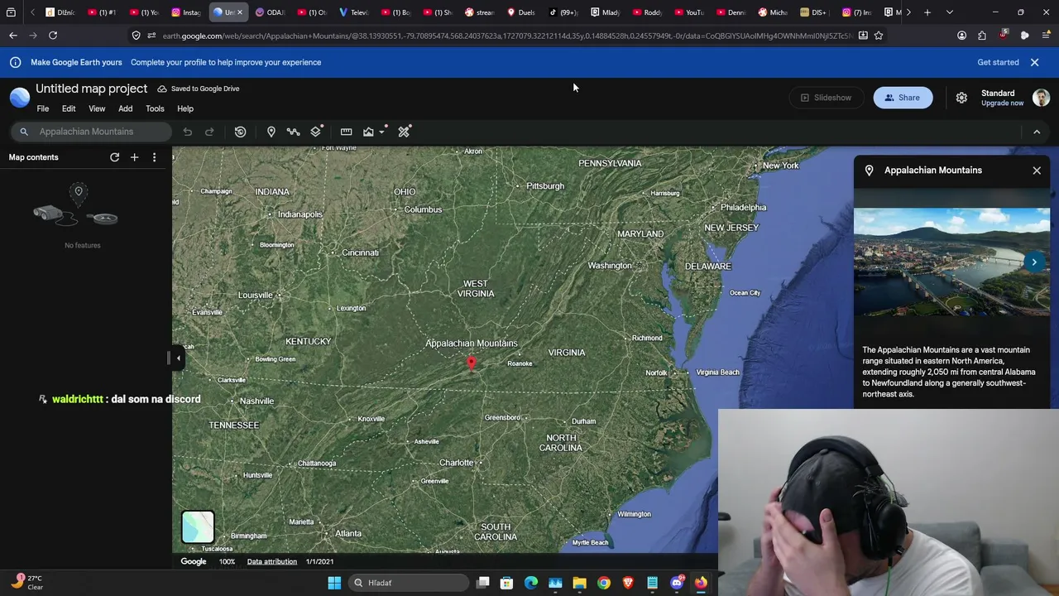The width and height of the screenshot is (1059, 596).
Task: Dismiss the blue profile banner
Action: 1034,62
